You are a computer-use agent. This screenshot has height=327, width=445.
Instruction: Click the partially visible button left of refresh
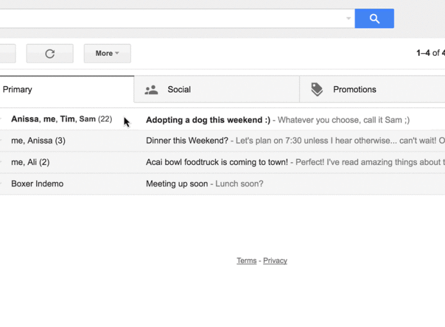8,54
